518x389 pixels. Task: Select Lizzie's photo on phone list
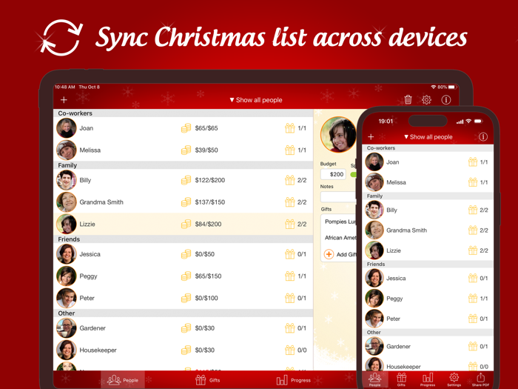pyautogui.click(x=374, y=250)
